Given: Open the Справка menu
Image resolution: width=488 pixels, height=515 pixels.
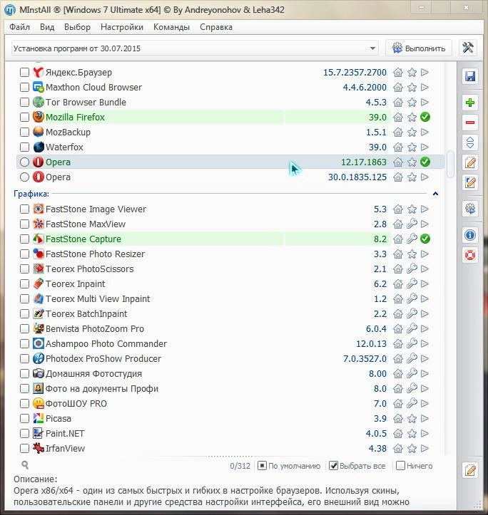Looking at the screenshot, I should 216,27.
